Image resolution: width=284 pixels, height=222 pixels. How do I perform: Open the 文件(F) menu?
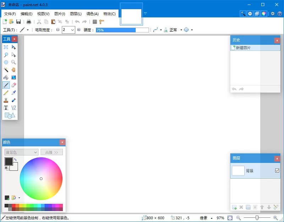pyautogui.click(x=10, y=14)
